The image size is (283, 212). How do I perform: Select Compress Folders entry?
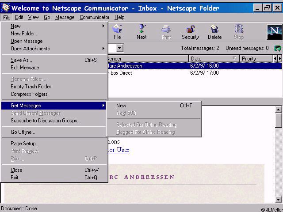point(54,94)
